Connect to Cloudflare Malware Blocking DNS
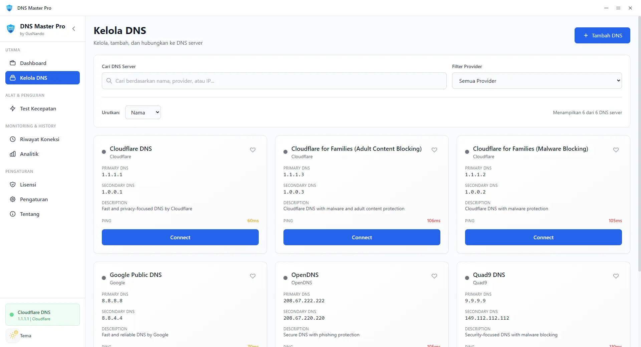The height and width of the screenshot is (347, 641). 544,237
